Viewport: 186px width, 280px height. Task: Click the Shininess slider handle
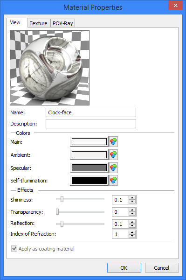tap(62, 199)
